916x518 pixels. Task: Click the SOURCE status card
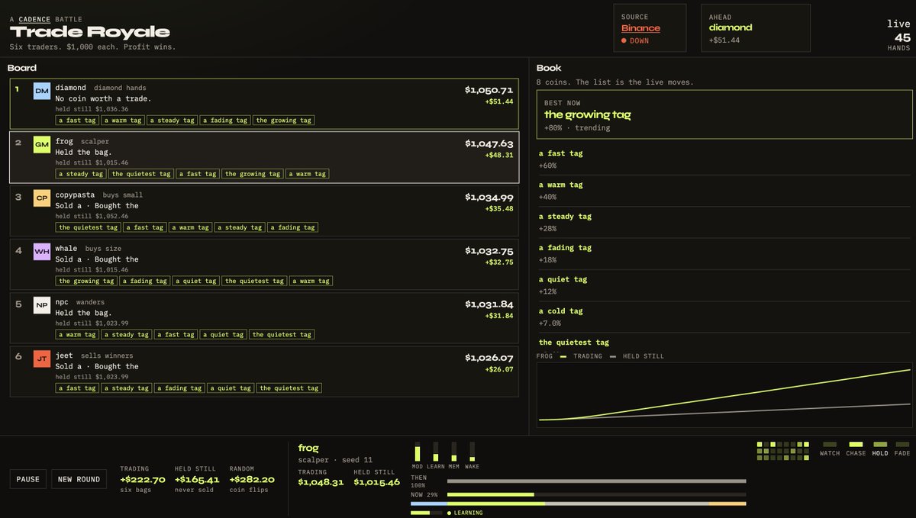(x=650, y=28)
